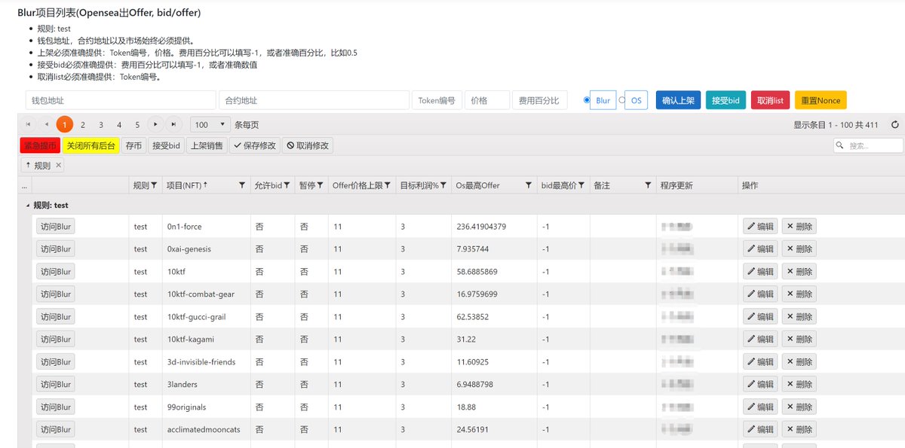Viewport: 905px width, 448px height.
Task: Click the refresh icon to reload the table
Action: [894, 124]
